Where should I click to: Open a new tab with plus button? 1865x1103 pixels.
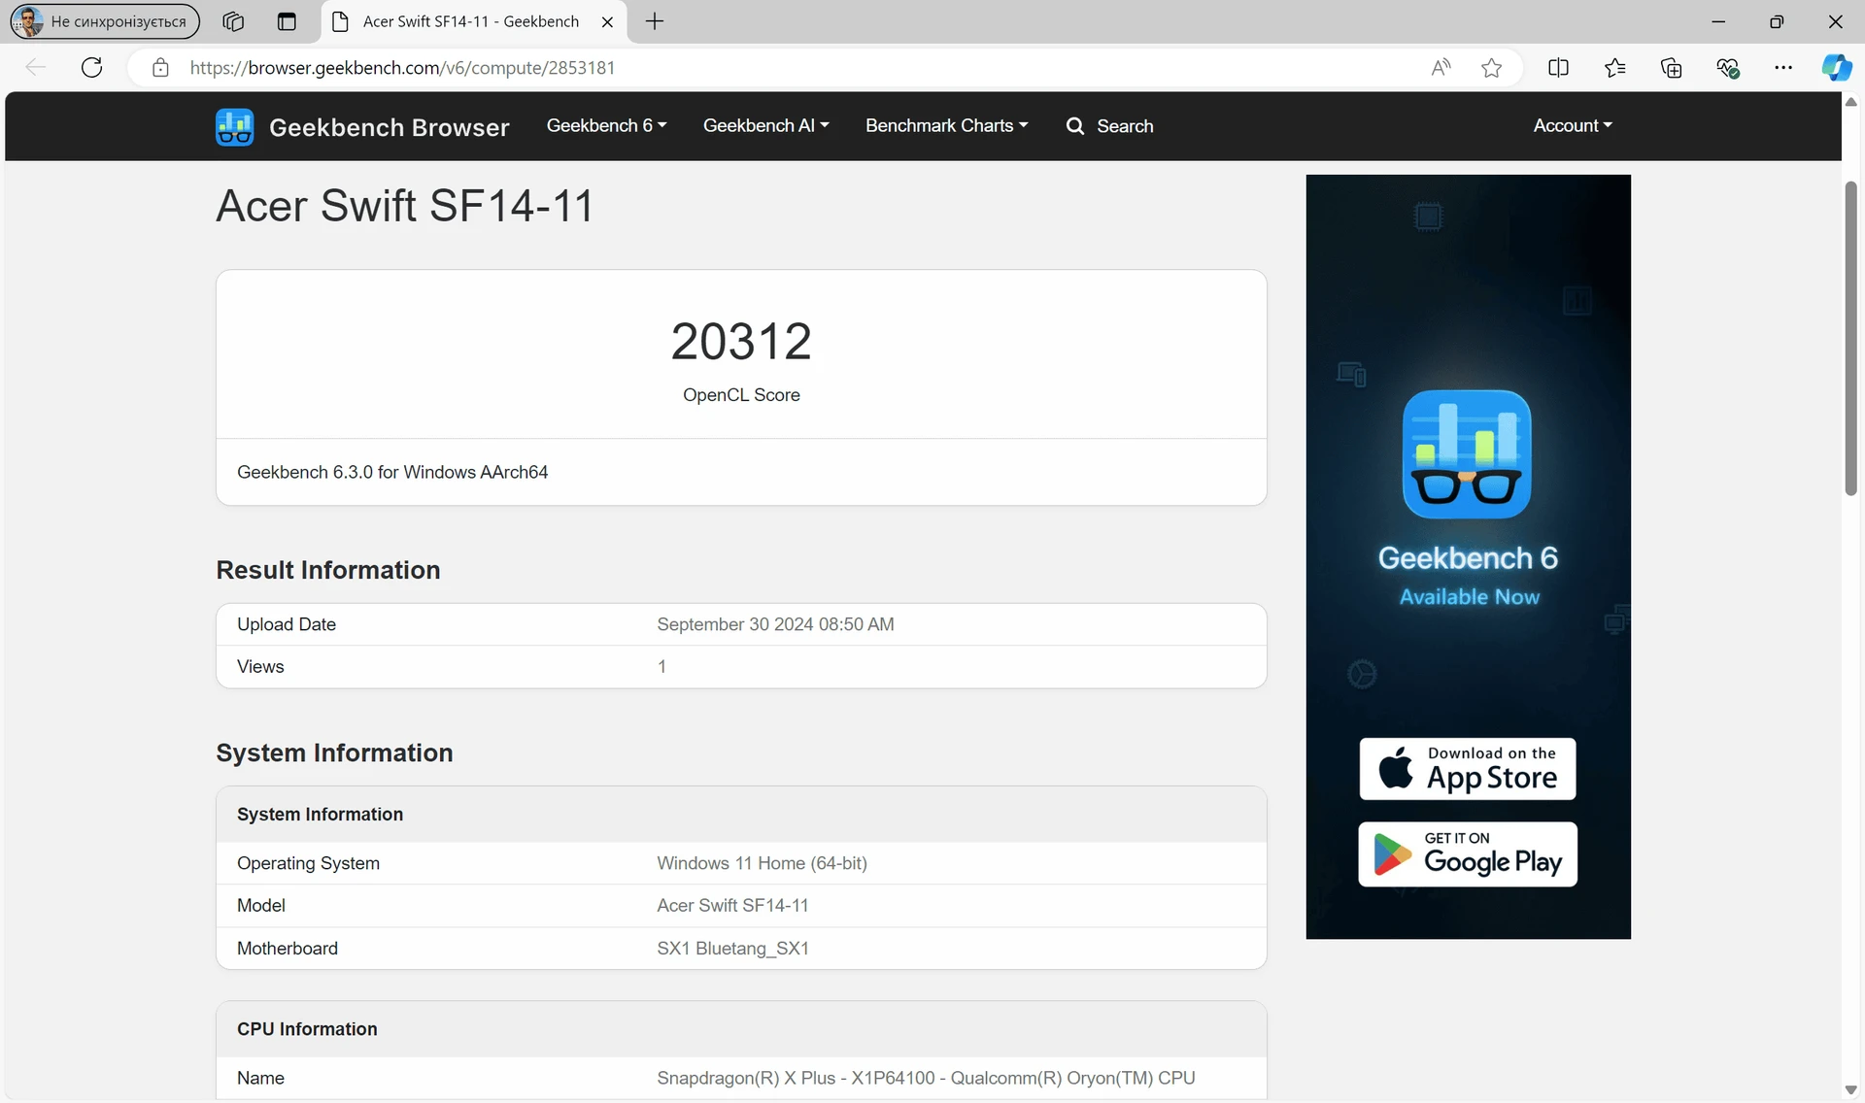click(655, 21)
